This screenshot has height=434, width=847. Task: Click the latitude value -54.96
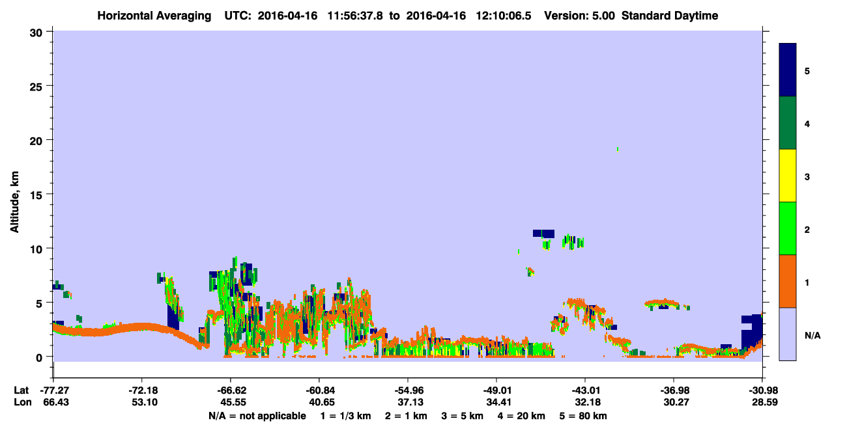407,390
